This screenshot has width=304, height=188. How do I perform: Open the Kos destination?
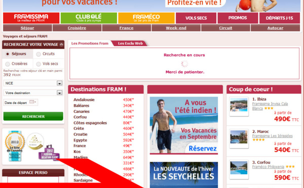point(77,152)
